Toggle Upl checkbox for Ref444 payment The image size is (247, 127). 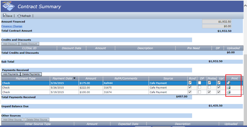click(219, 83)
